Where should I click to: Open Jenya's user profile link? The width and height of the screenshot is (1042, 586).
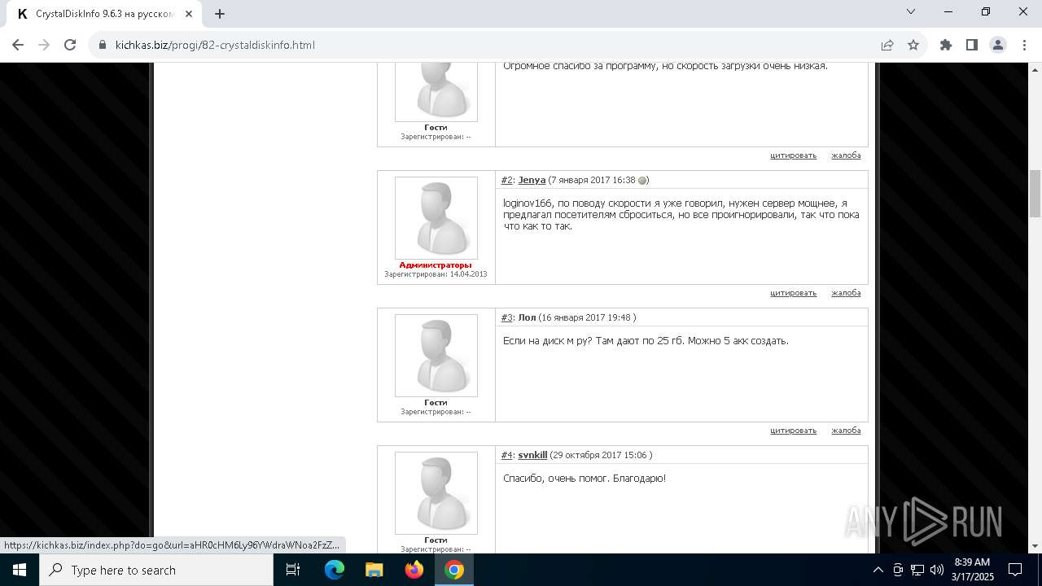tap(532, 180)
